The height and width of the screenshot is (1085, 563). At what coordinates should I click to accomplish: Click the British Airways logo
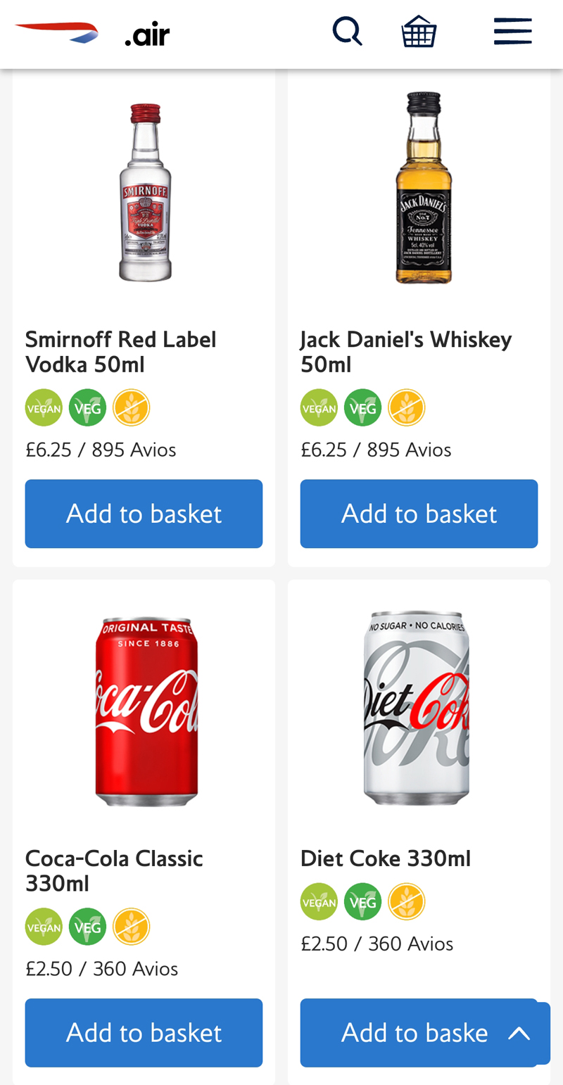click(56, 32)
